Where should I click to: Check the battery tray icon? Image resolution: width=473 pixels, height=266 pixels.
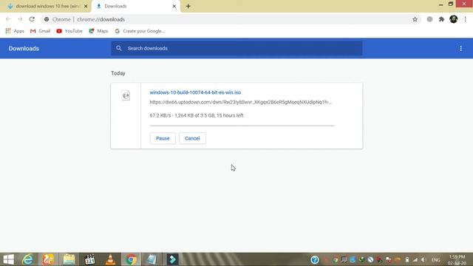click(x=407, y=259)
